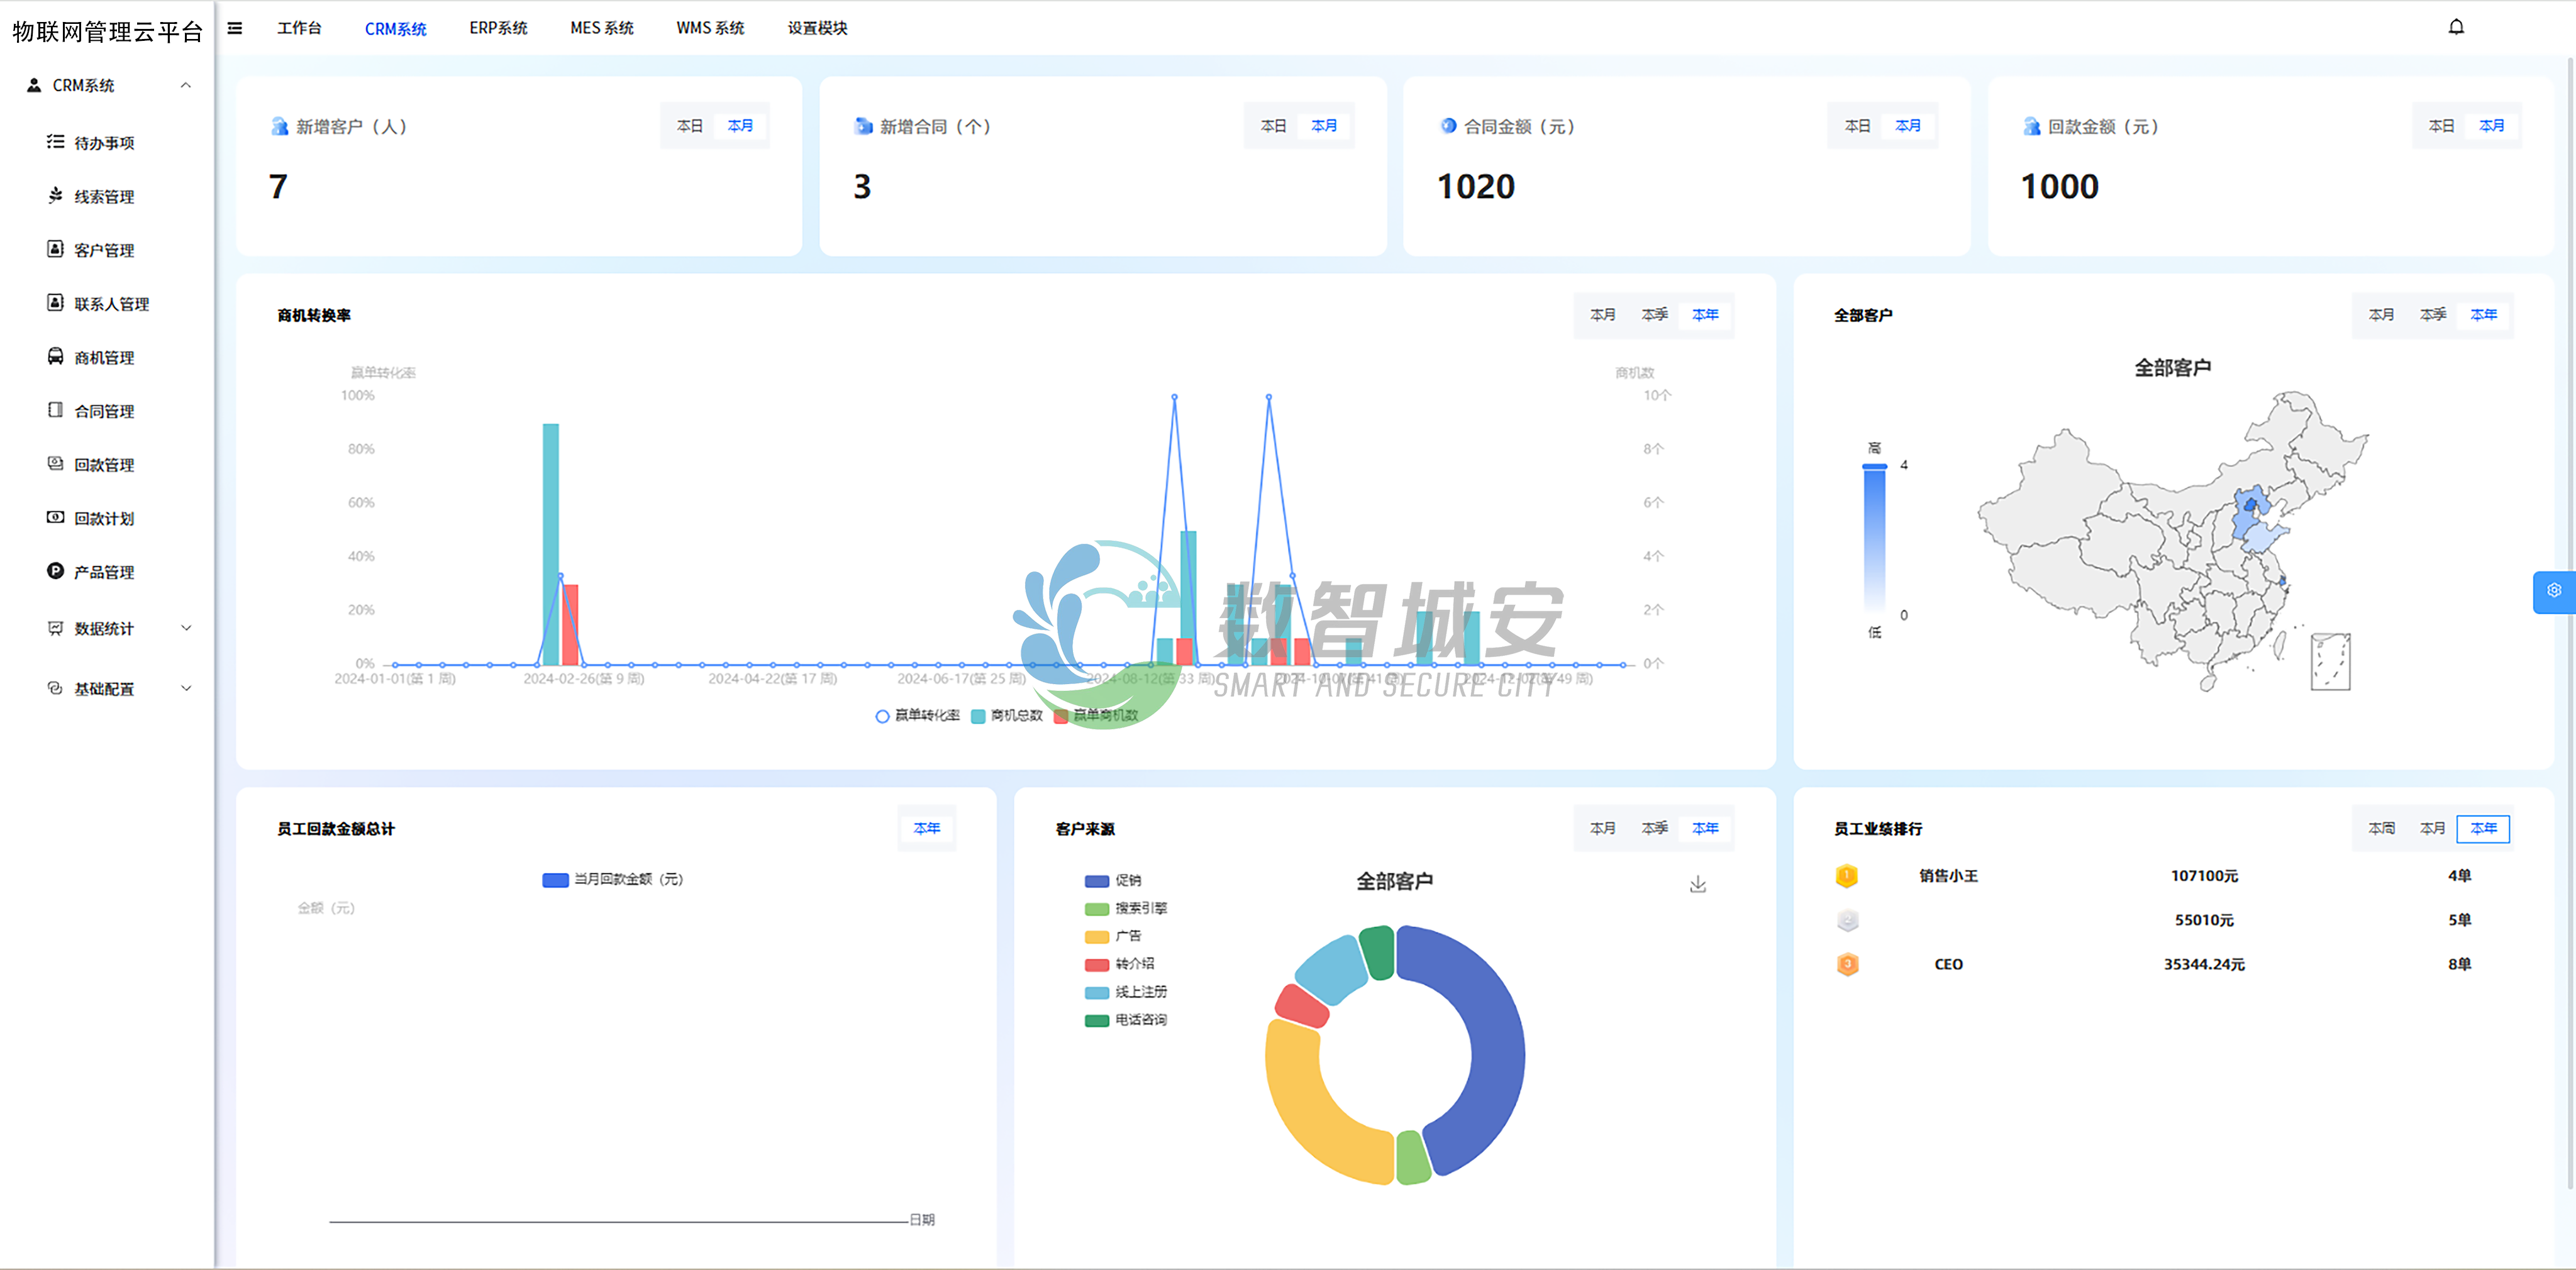This screenshot has width=2576, height=1270.
Task: Expand the 数据统计 submenu
Action: click(x=185, y=628)
